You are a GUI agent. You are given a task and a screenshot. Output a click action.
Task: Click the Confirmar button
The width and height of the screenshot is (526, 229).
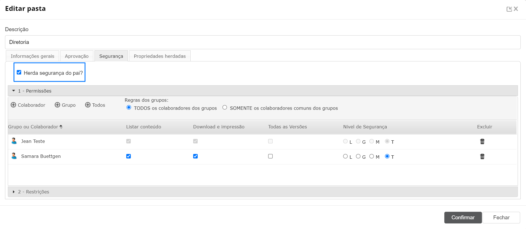[463, 217]
